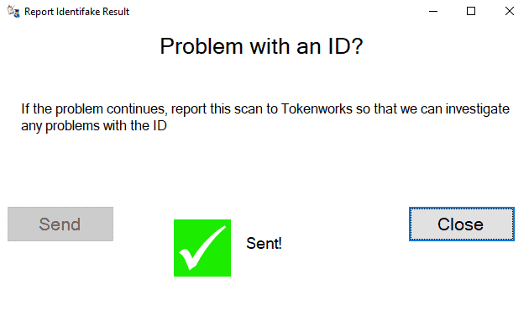Viewport: 529px width, 322px height.
Task: Click the Close button
Action: tap(462, 224)
